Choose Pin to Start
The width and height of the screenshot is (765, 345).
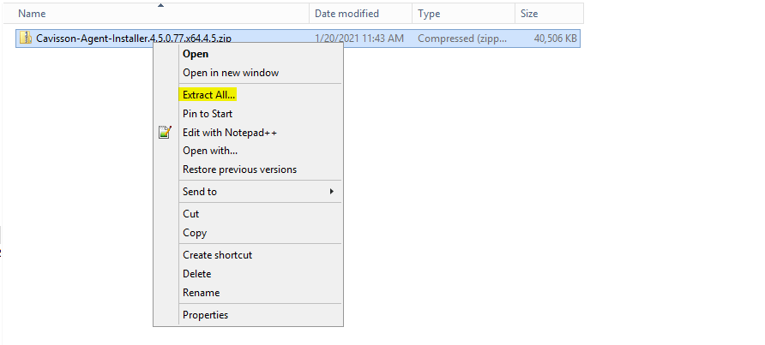pos(208,114)
